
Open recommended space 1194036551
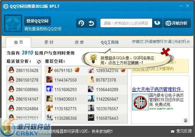[x=66, y=99]
